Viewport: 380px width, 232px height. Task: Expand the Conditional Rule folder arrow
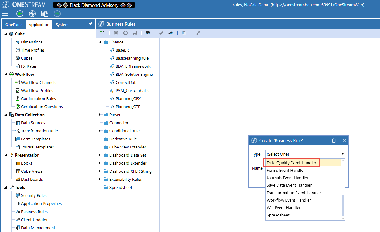point(100,131)
